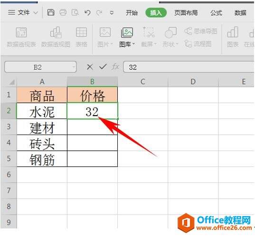The width and height of the screenshot is (255, 236).
Task: Insert a 流程图 flowchart
Action: tap(198, 44)
